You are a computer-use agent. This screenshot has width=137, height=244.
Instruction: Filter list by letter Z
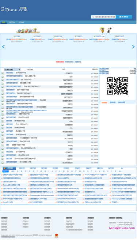click(x=115, y=171)
